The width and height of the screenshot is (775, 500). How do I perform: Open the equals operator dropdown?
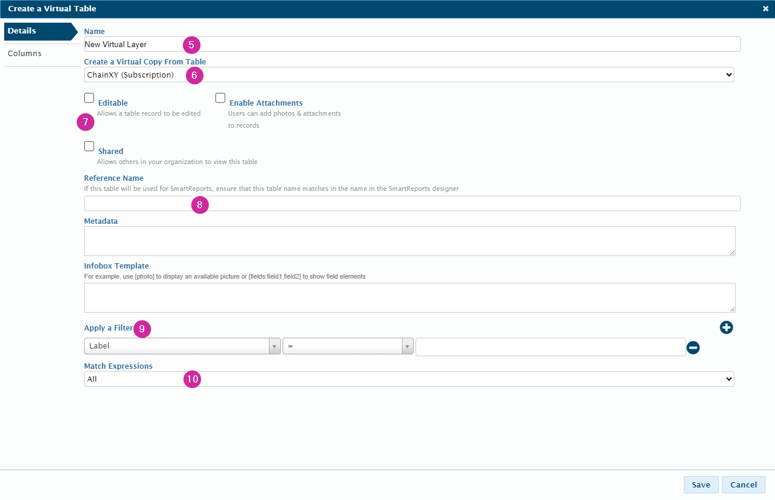pos(348,346)
